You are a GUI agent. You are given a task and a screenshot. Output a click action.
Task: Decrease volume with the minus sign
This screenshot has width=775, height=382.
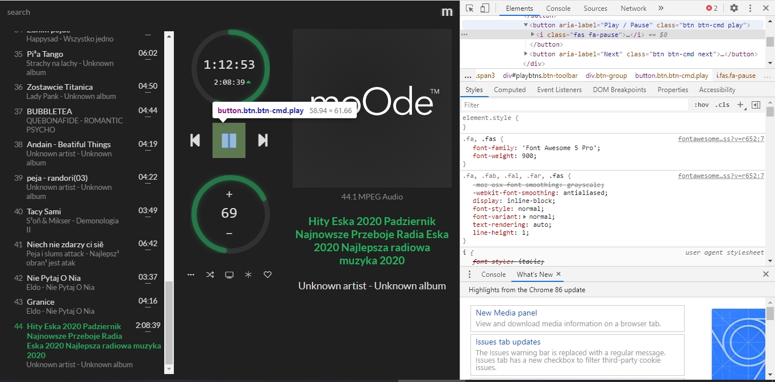point(229,234)
